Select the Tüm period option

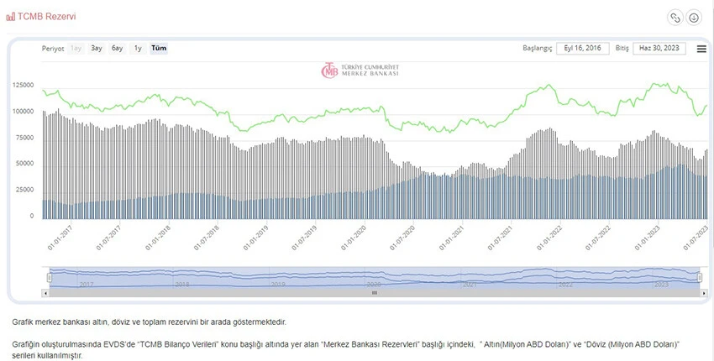[159, 49]
